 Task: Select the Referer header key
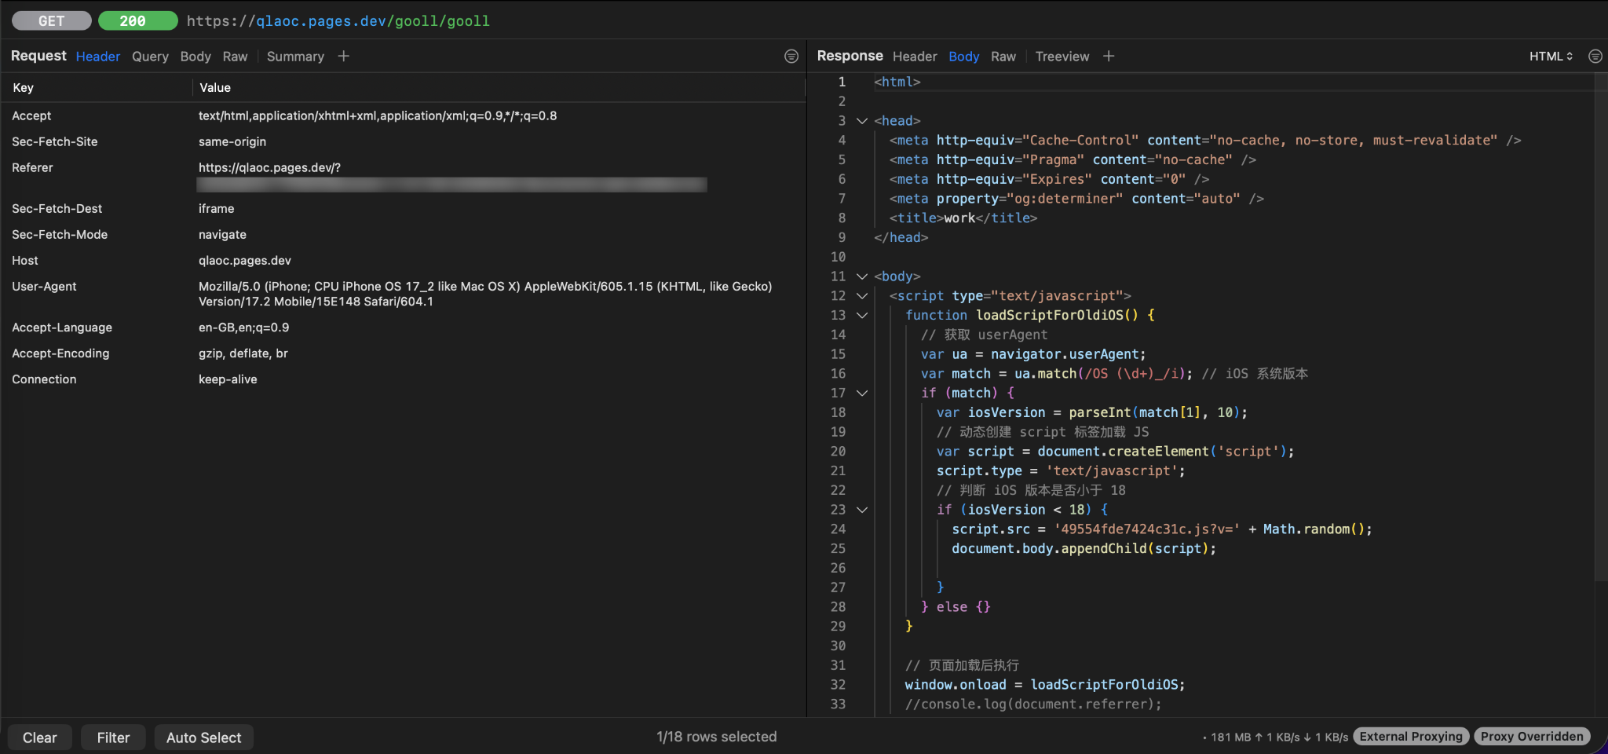pyautogui.click(x=32, y=167)
